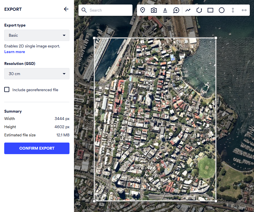Screen dimensions: 254x212
Task: Open the Resolution dropdown showing 30 cm
Action: (37, 74)
